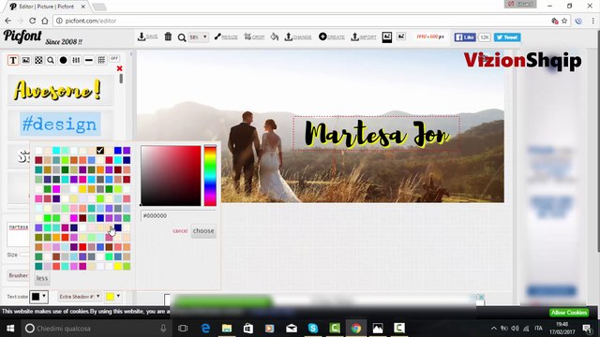
Task: Click the Import icon
Action: click(364, 37)
